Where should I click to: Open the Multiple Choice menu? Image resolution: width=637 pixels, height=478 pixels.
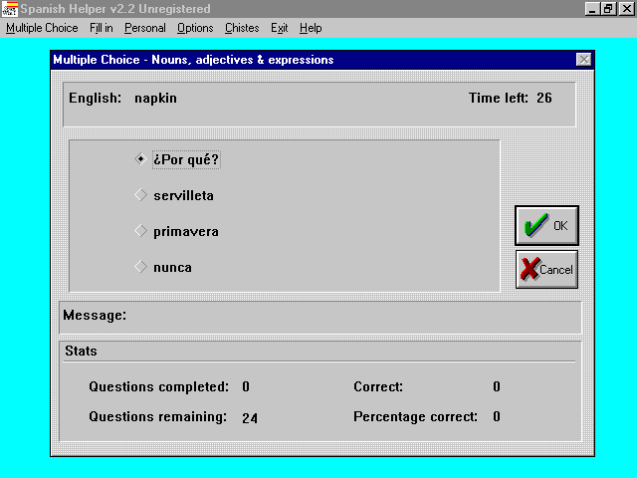click(42, 28)
